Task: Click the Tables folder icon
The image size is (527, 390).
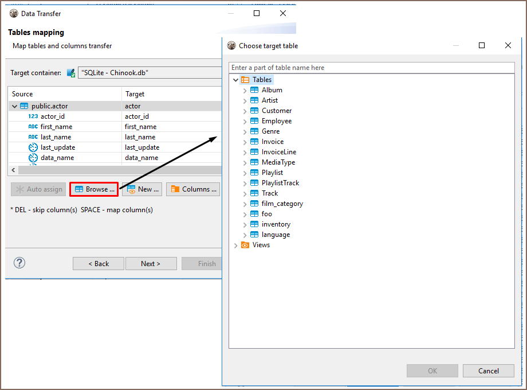Action: (x=245, y=80)
